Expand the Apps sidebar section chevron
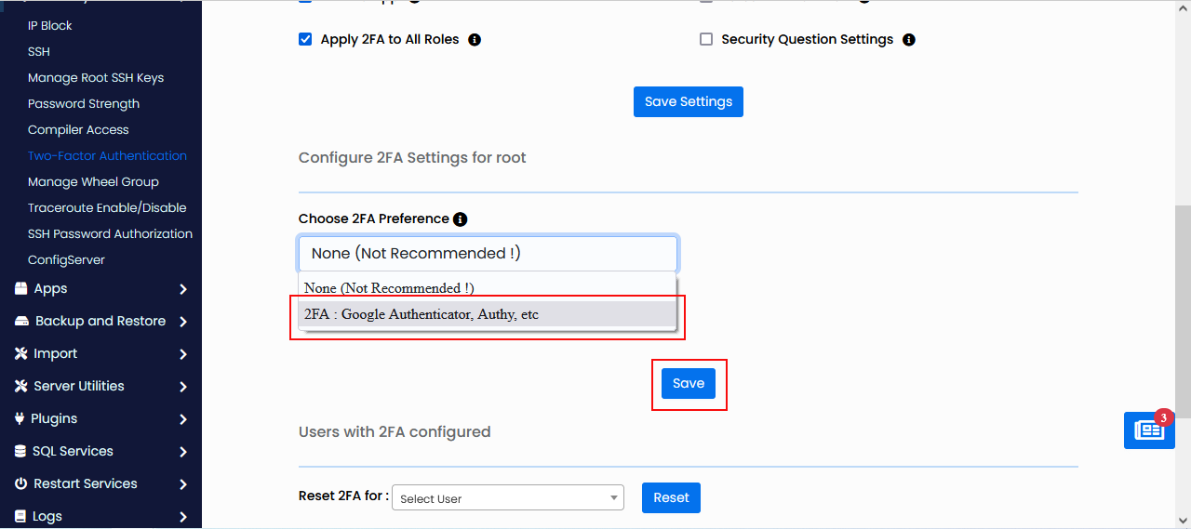 183,289
